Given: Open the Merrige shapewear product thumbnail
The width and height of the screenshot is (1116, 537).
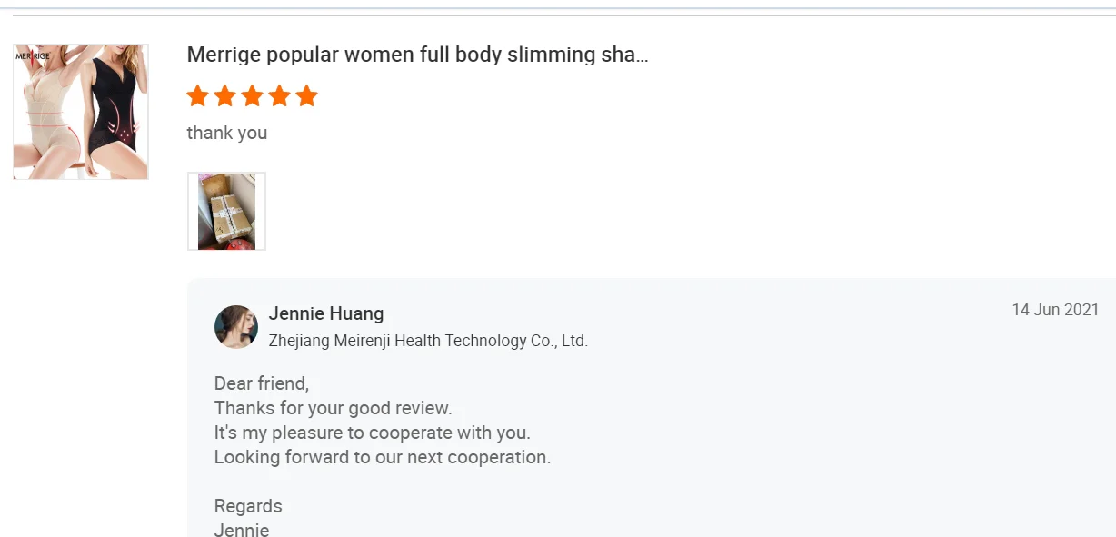Looking at the screenshot, I should coord(81,112).
